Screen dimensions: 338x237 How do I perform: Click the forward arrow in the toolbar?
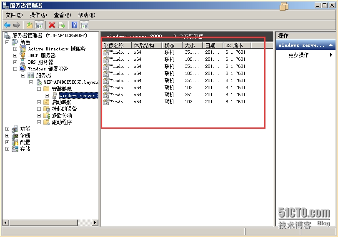point(17,25)
